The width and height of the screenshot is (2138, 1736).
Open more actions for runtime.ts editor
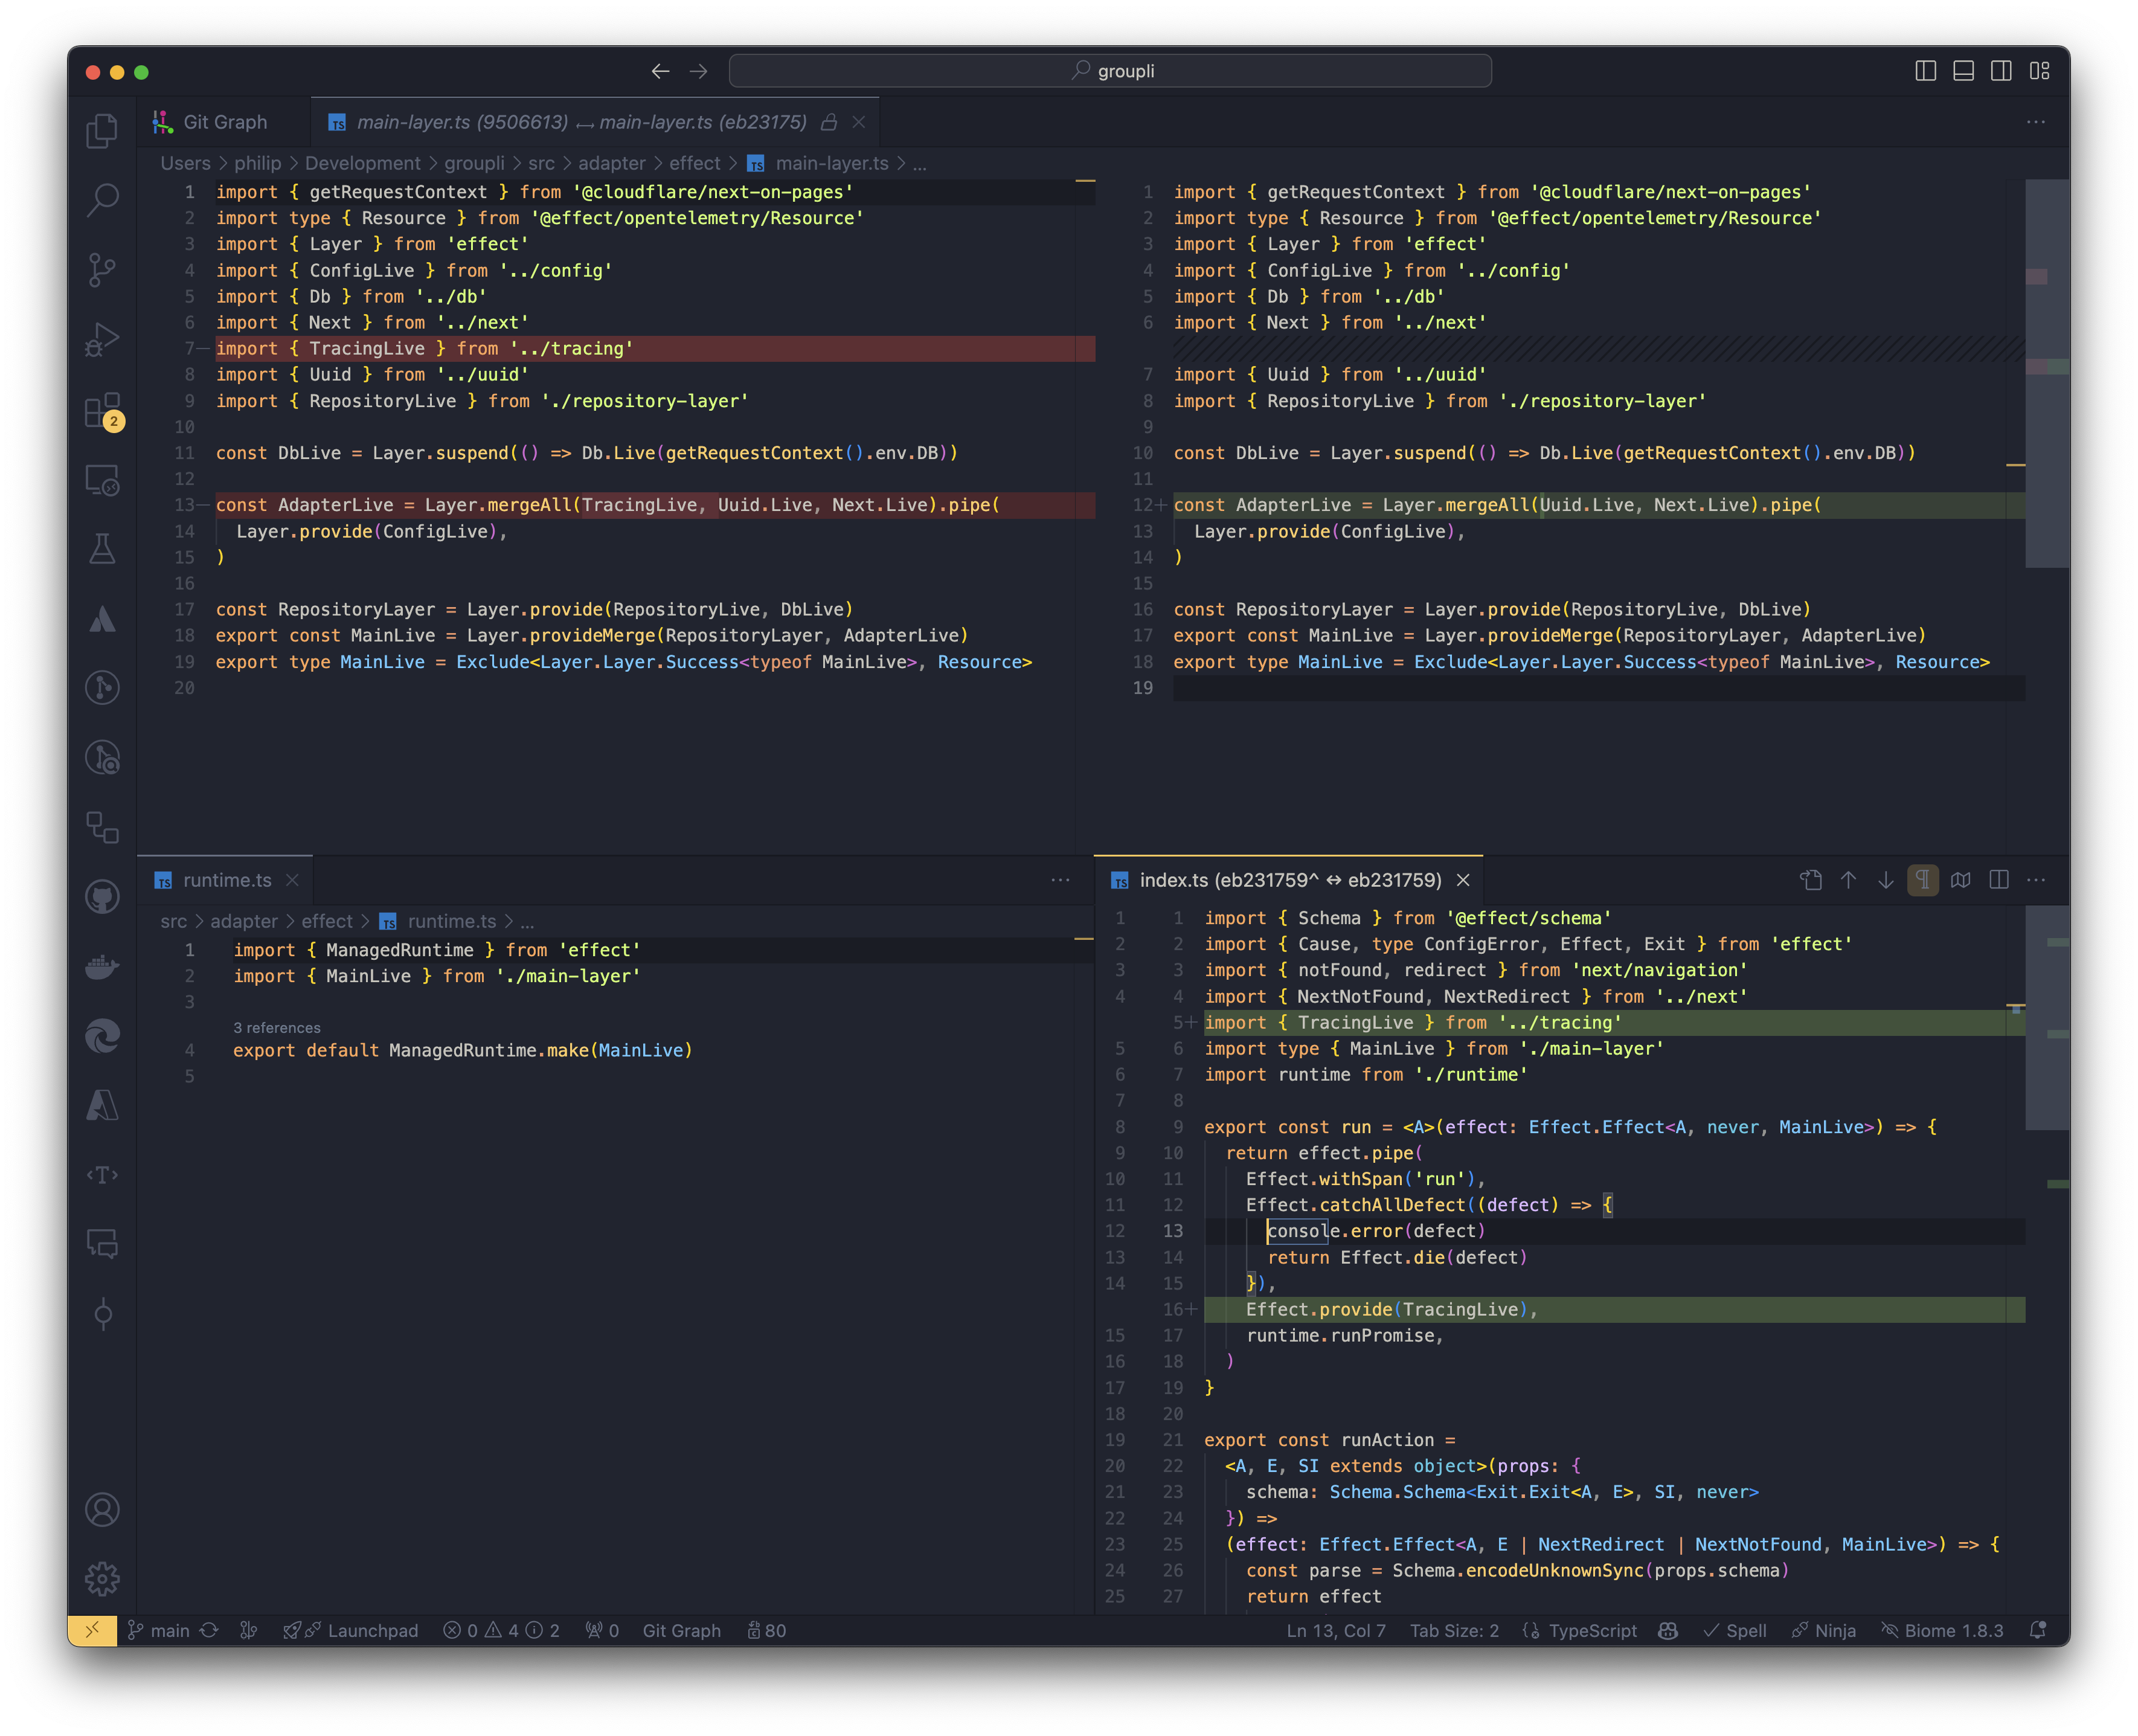coord(1060,880)
